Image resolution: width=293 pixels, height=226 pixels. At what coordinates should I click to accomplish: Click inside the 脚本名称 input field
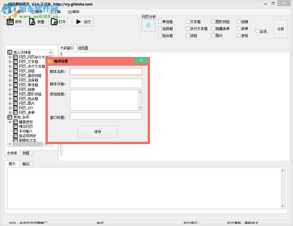pyautogui.click(x=106, y=71)
